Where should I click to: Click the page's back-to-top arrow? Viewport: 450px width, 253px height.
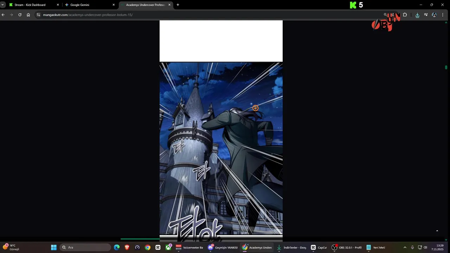pyautogui.click(x=437, y=231)
